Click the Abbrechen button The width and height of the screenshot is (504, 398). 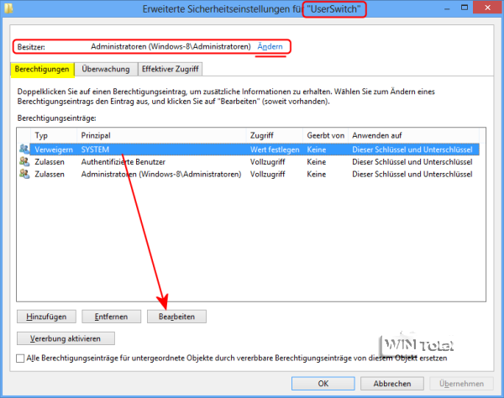click(391, 384)
